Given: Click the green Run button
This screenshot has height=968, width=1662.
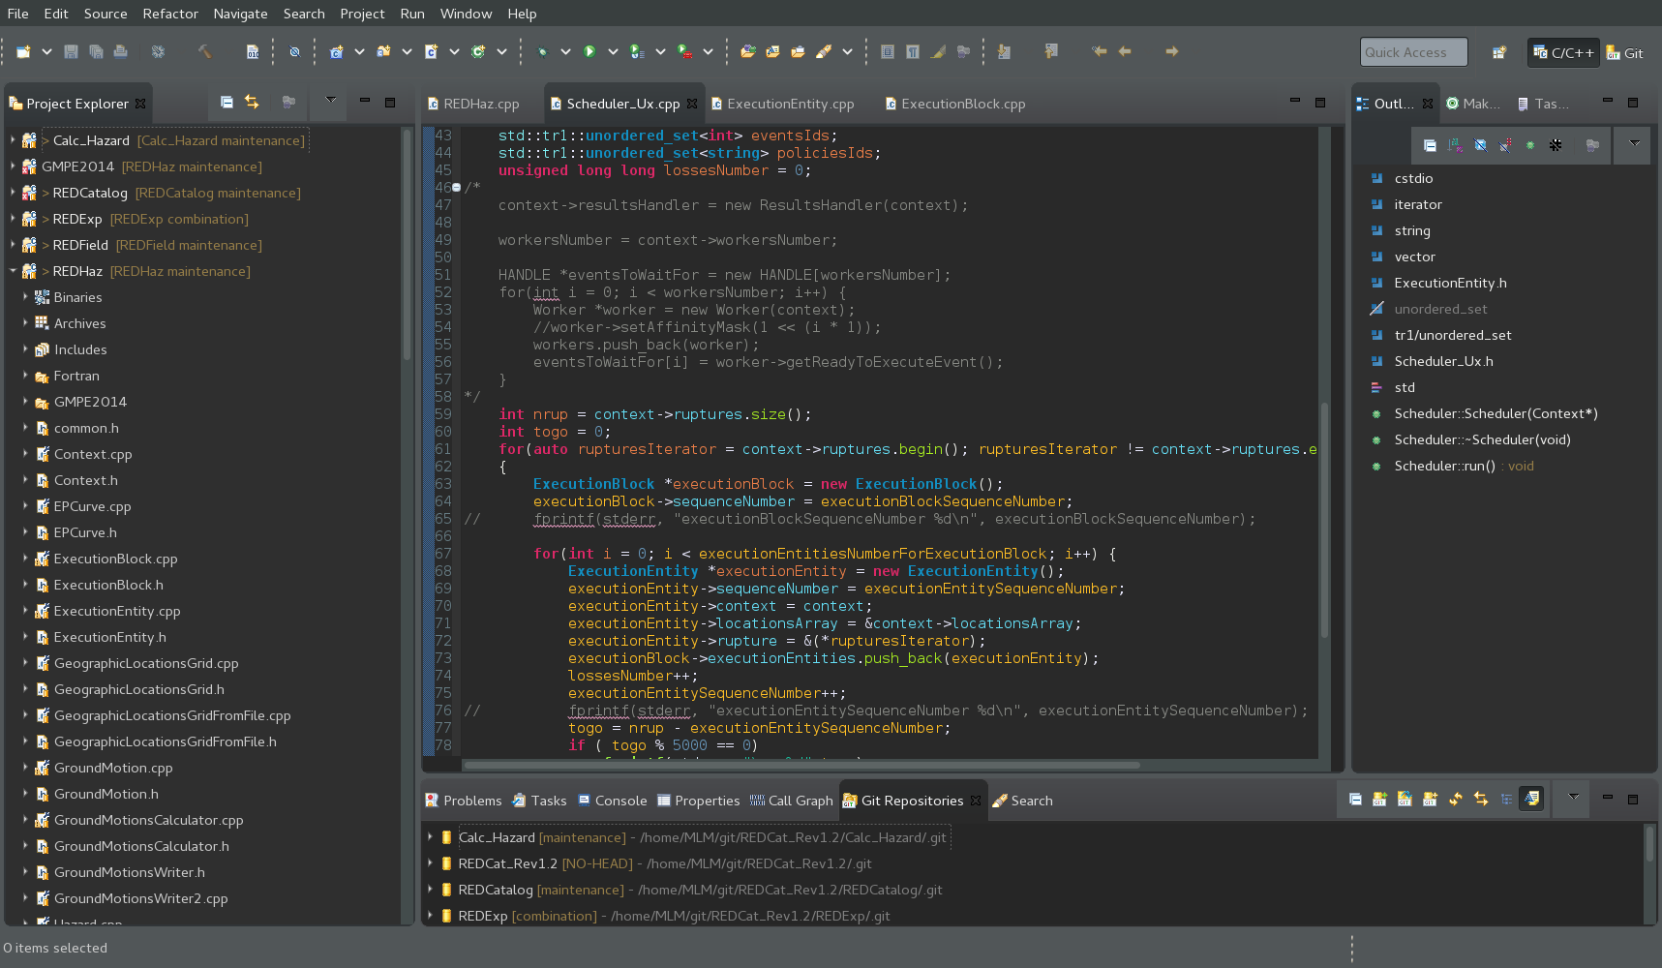Looking at the screenshot, I should pyautogui.click(x=589, y=52).
